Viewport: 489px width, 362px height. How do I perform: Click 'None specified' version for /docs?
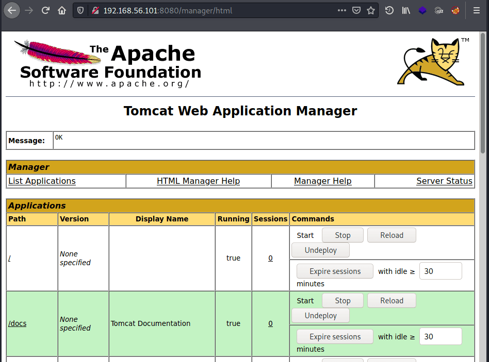coord(75,324)
